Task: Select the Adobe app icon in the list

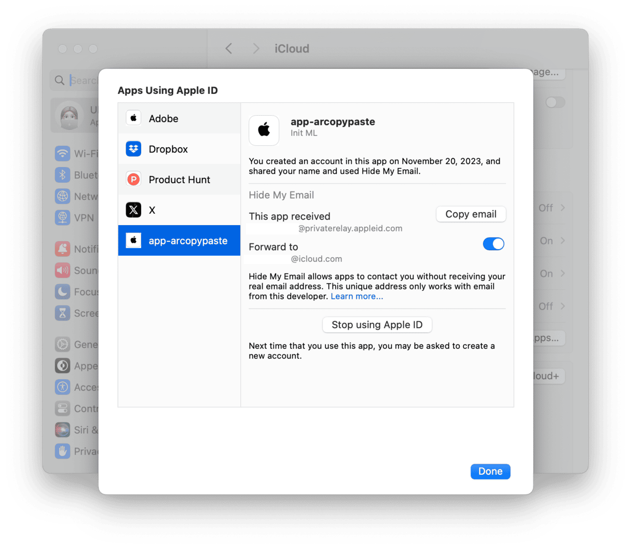Action: click(133, 118)
